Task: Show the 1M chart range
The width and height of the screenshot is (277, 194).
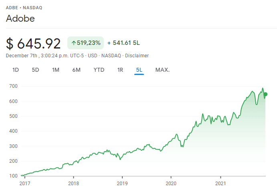Action: (56, 70)
